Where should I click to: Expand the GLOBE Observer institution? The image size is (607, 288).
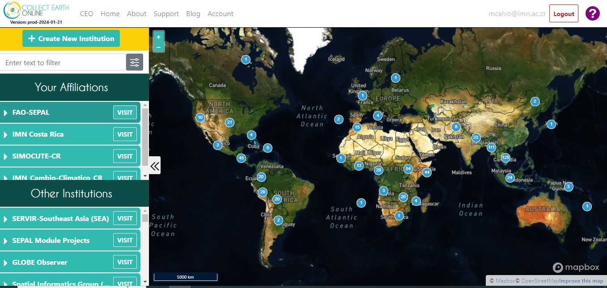click(x=6, y=263)
